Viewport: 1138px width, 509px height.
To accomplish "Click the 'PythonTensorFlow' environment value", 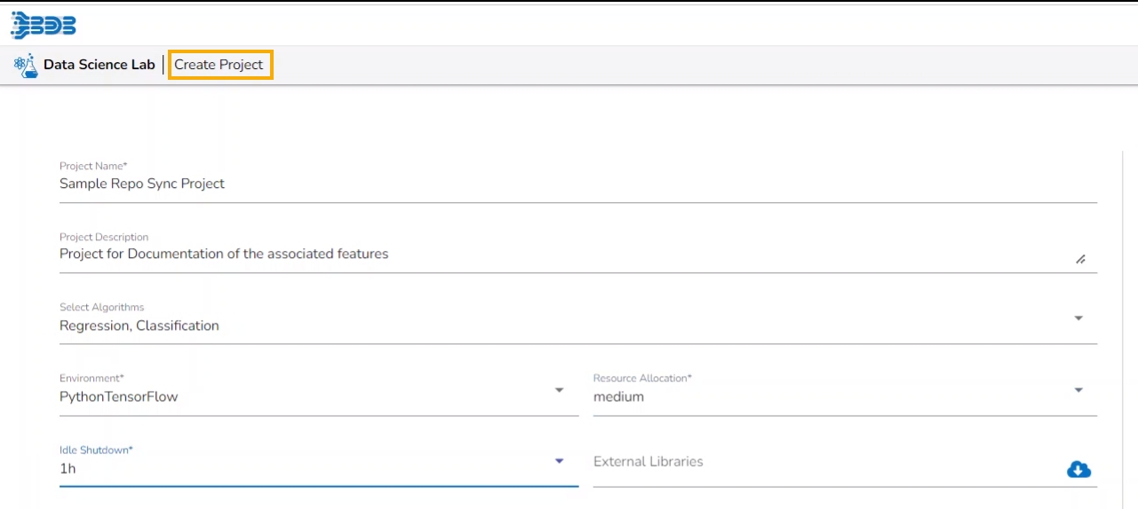I will [x=119, y=396].
